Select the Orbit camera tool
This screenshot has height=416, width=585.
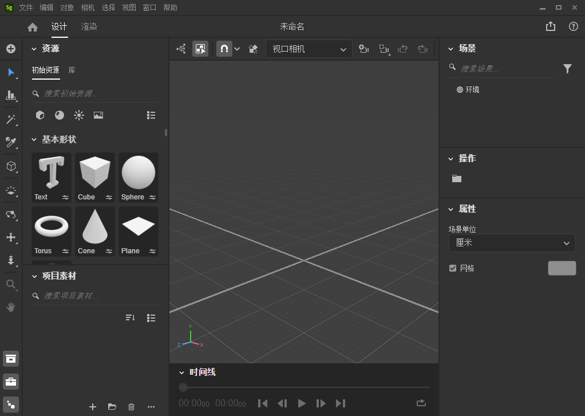pos(11,214)
